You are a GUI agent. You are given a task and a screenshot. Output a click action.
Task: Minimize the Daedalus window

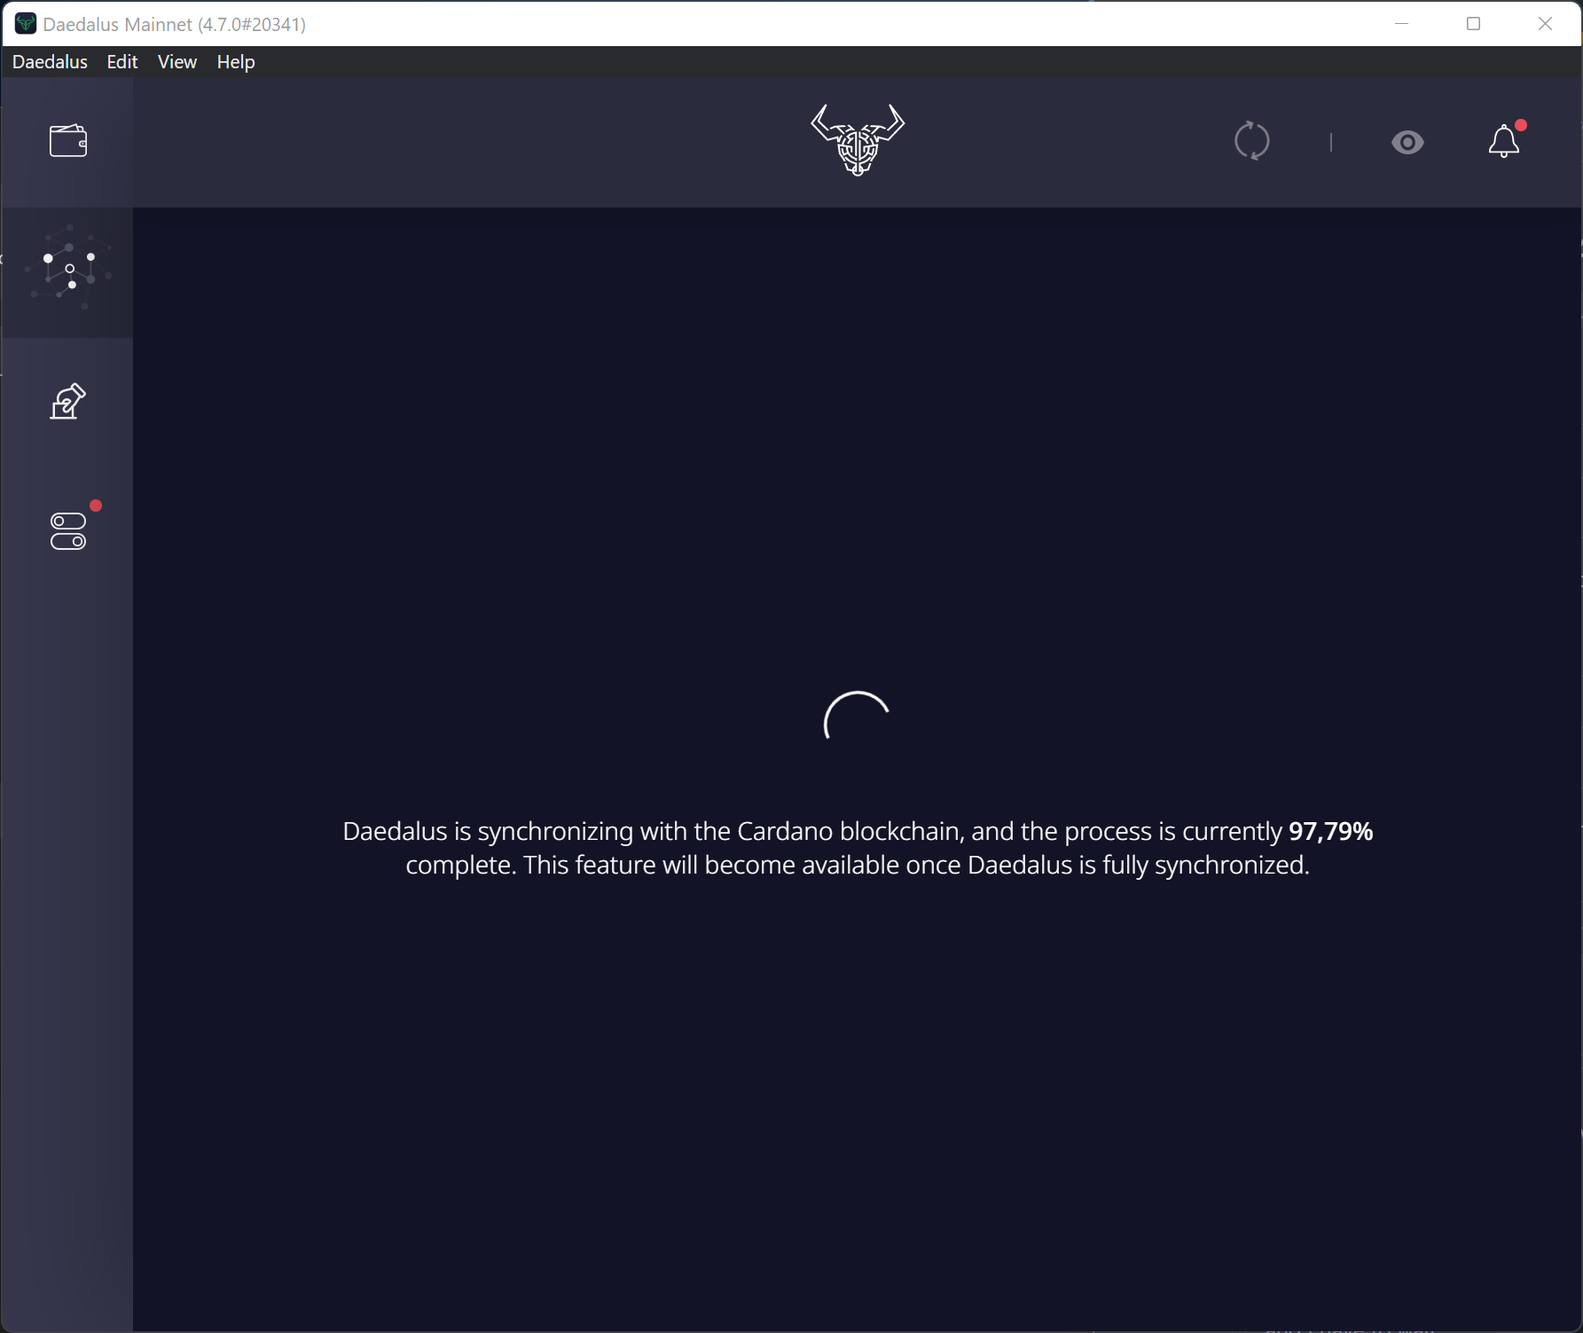click(x=1399, y=23)
